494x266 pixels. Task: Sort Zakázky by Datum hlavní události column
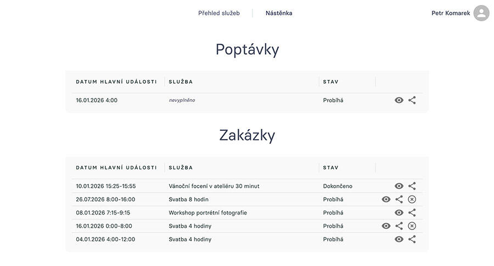[116, 167]
